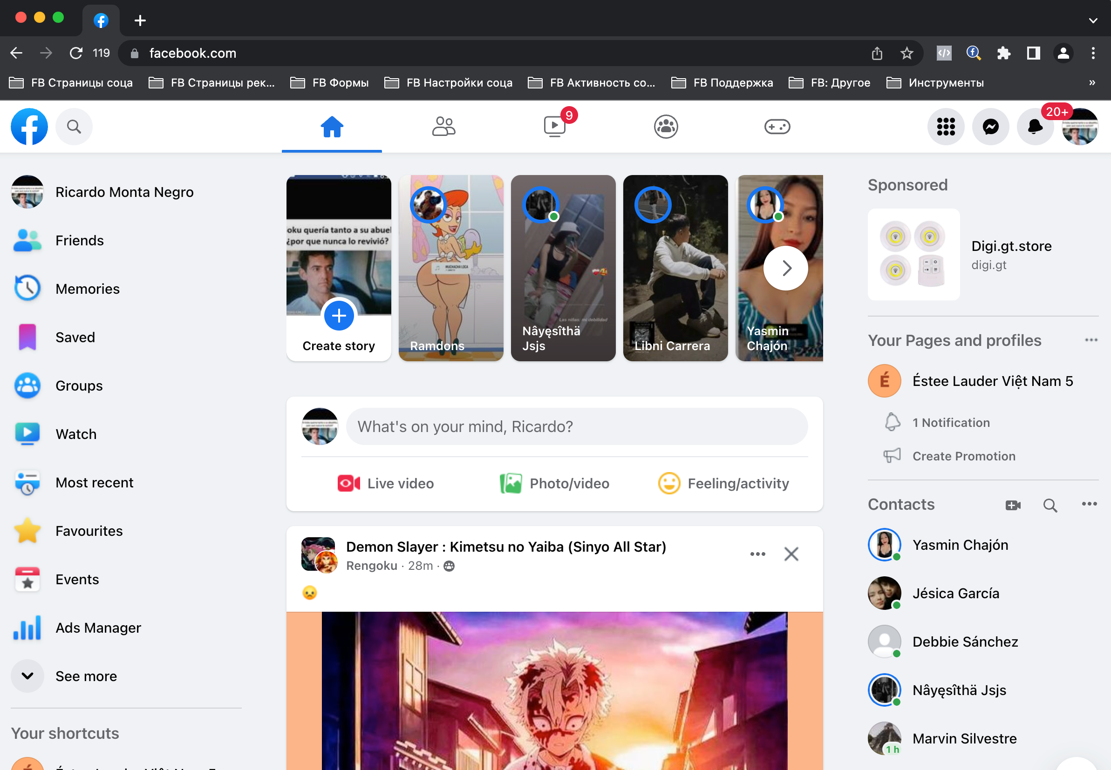1111x770 pixels.
Task: Go to the Home tab
Action: pos(332,127)
